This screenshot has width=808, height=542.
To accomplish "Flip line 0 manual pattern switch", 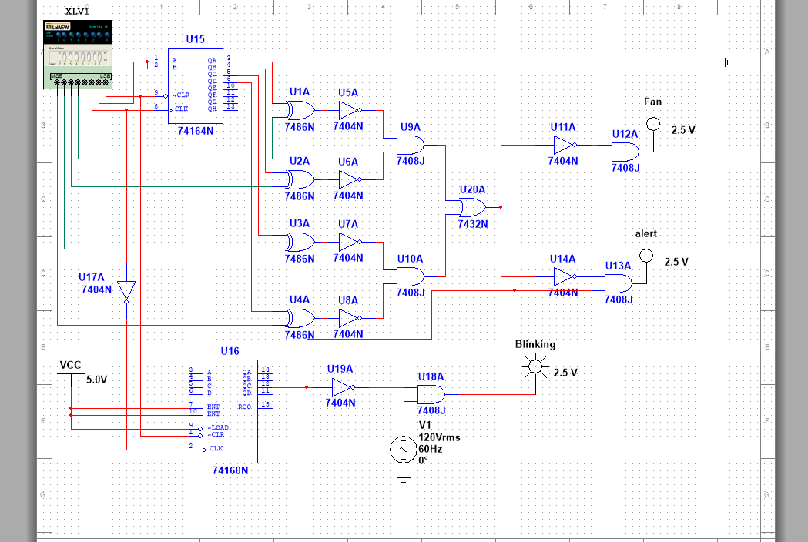I will click(99, 55).
